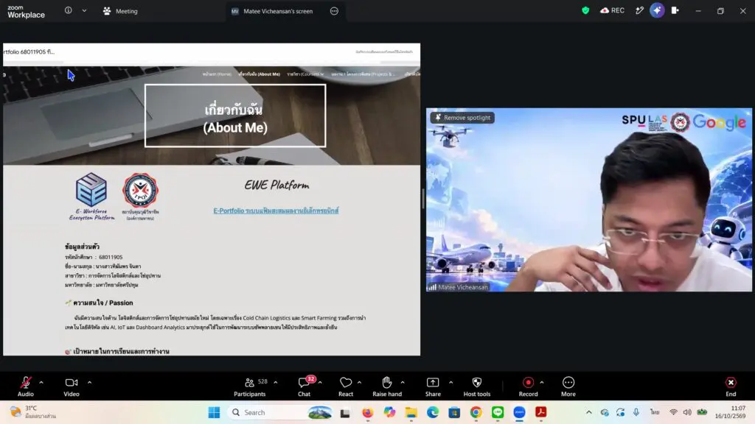Select Projects tab in shared webpage
The image size is (755, 424).
[x=363, y=74]
